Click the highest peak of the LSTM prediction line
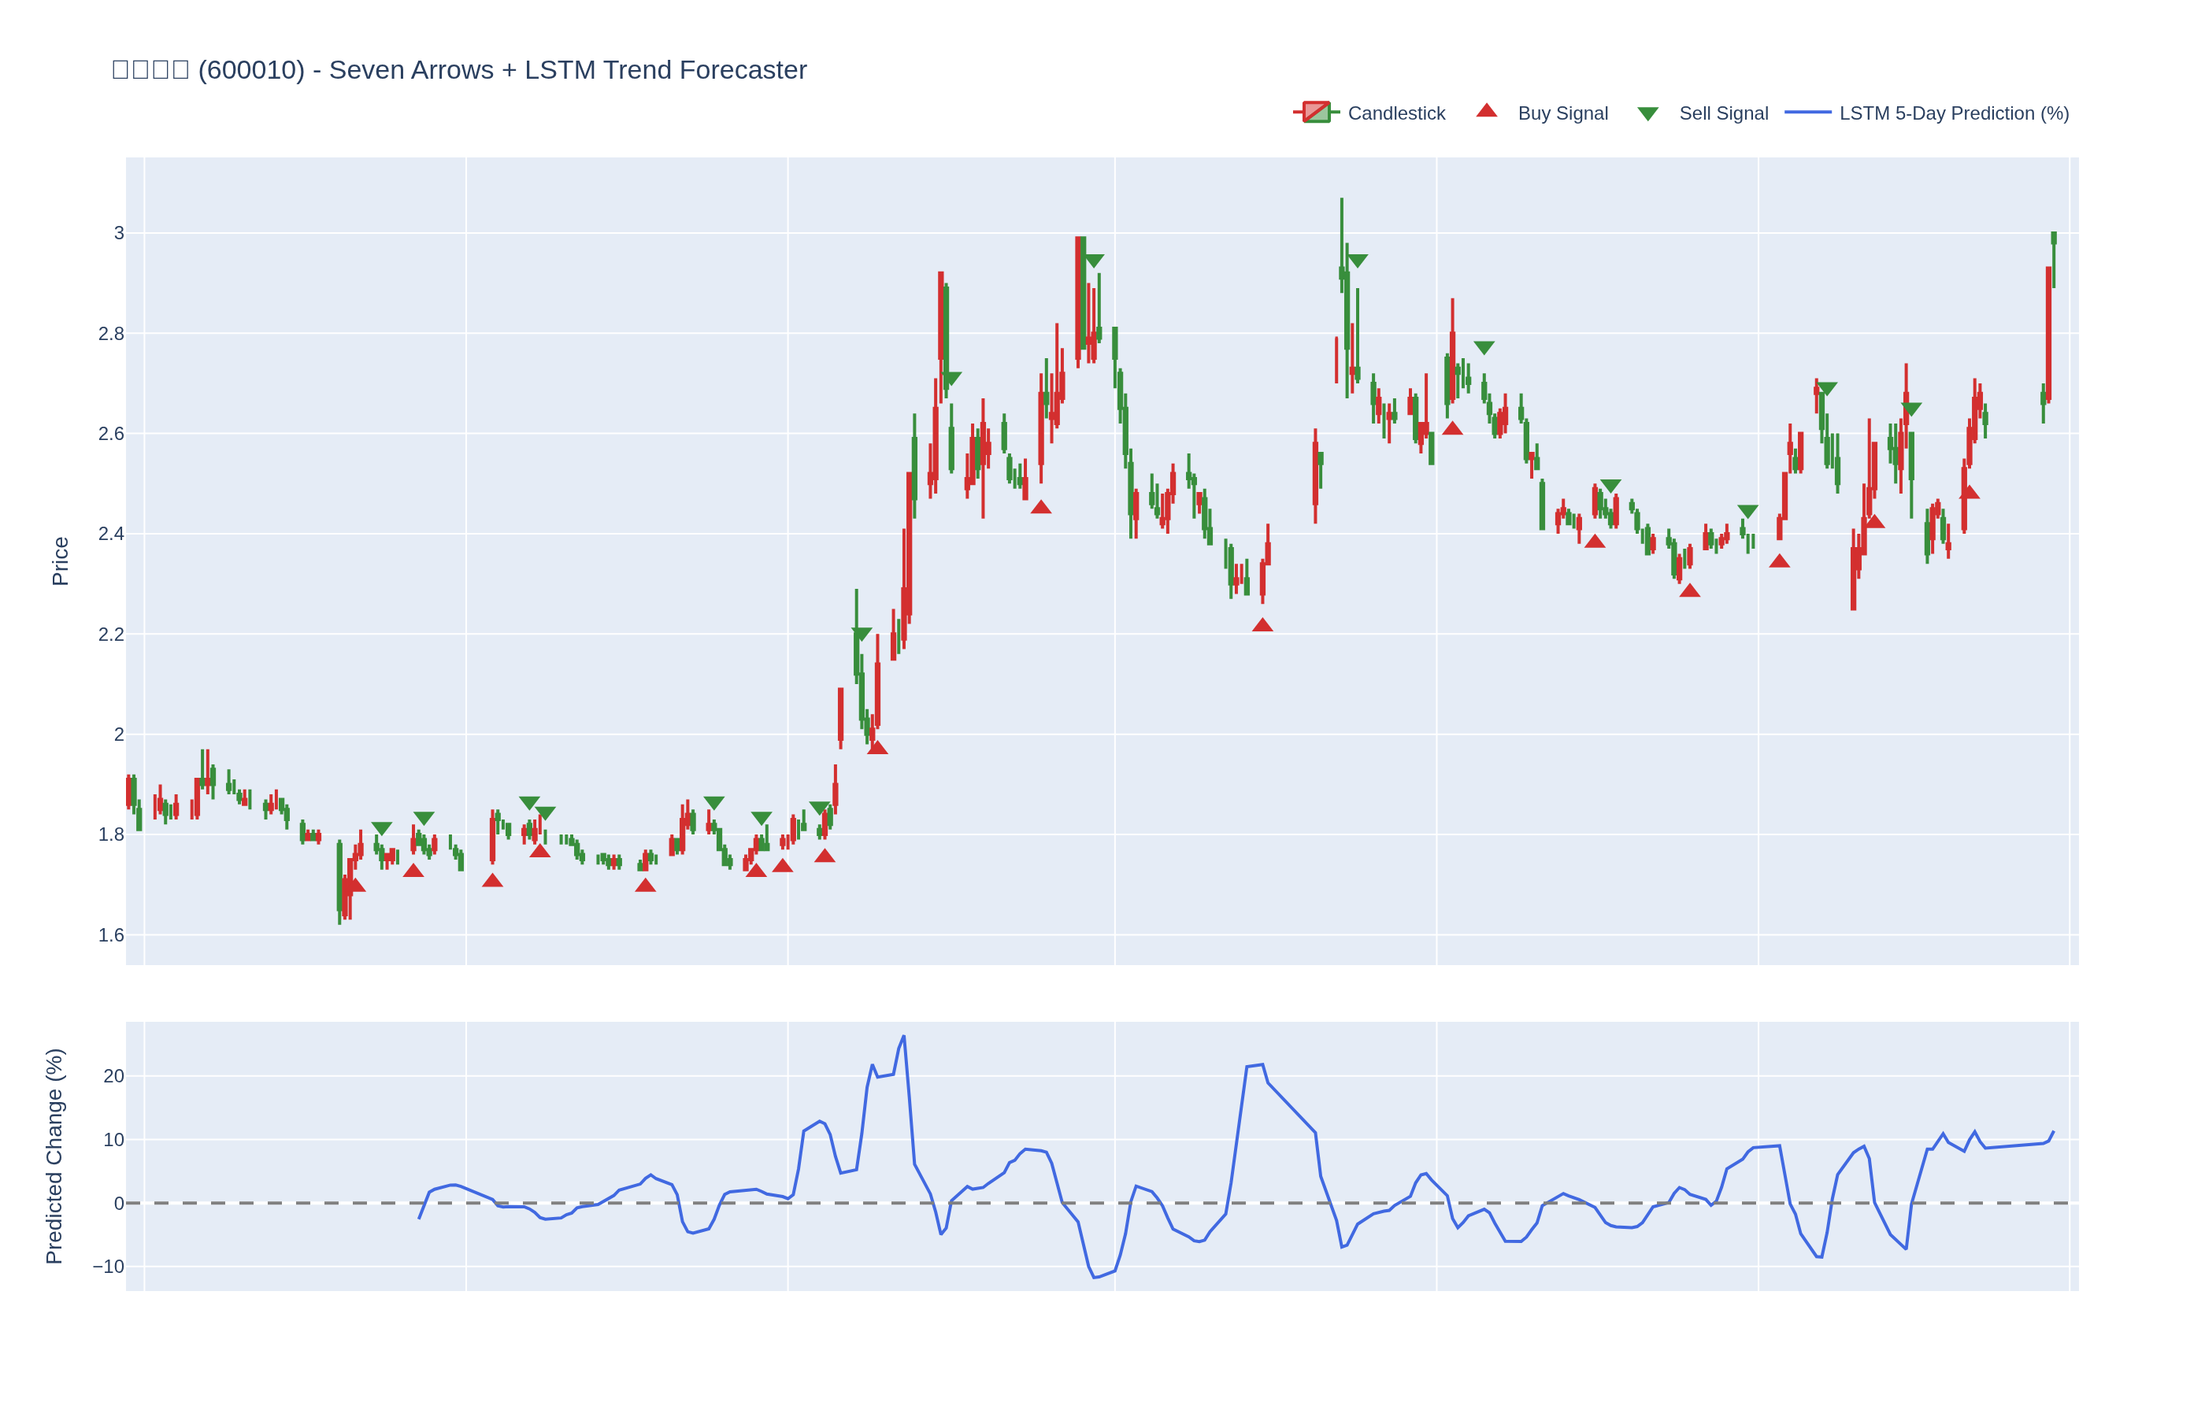Image resolution: width=2205 pixels, height=1417 pixels. (904, 1037)
